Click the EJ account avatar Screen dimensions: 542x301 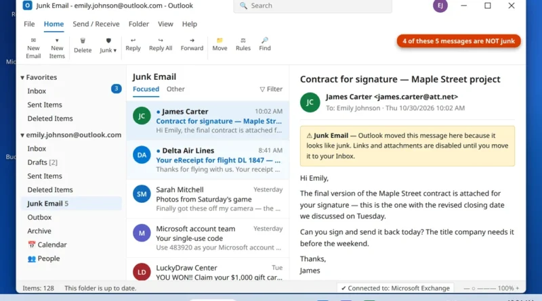coord(440,5)
